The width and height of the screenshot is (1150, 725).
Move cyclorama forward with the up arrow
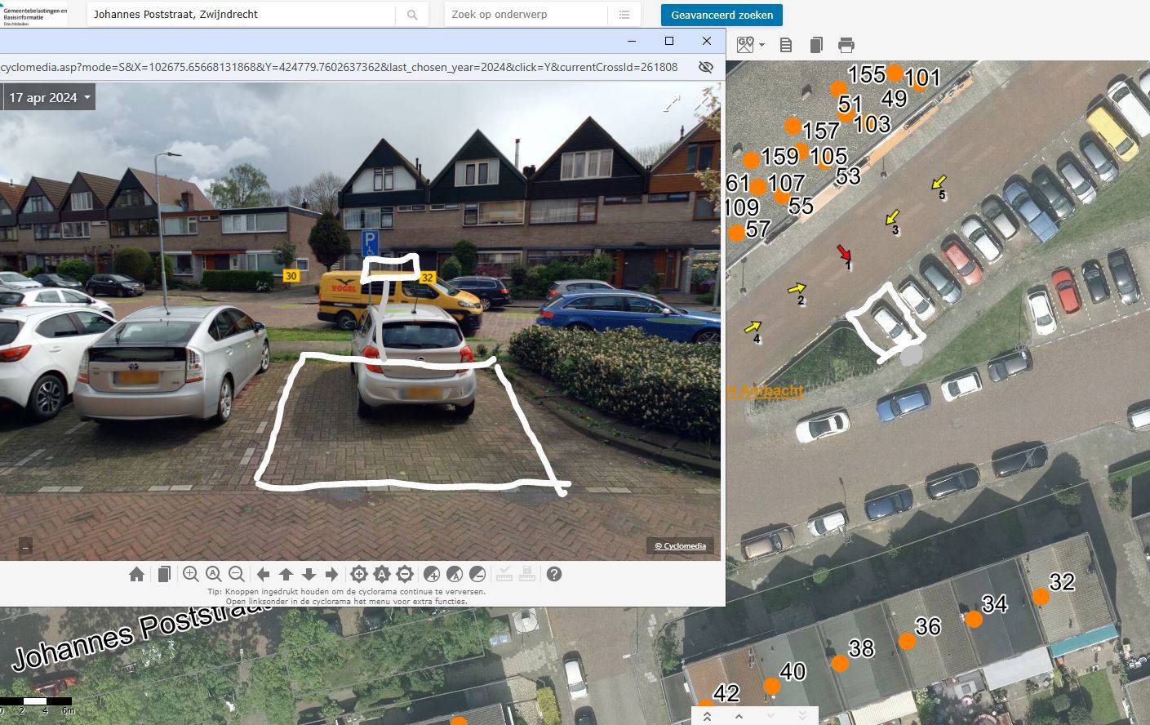pos(286,574)
